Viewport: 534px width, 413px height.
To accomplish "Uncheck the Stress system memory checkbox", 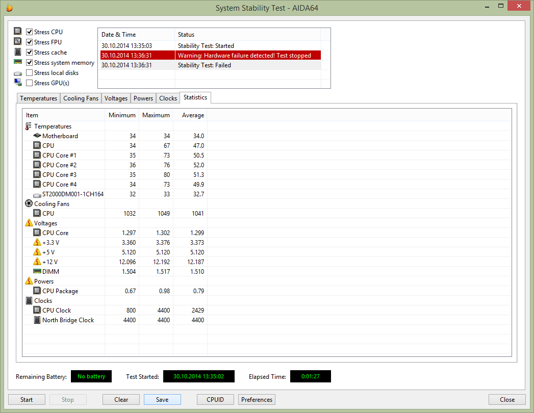I will point(29,62).
